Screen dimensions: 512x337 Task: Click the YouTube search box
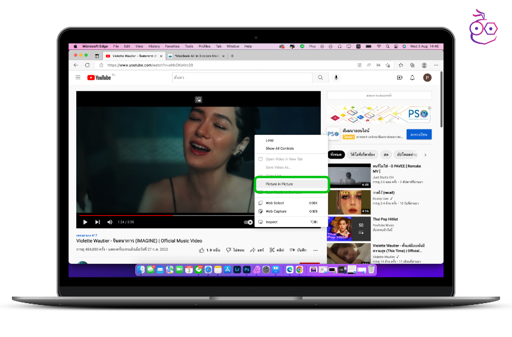click(241, 77)
